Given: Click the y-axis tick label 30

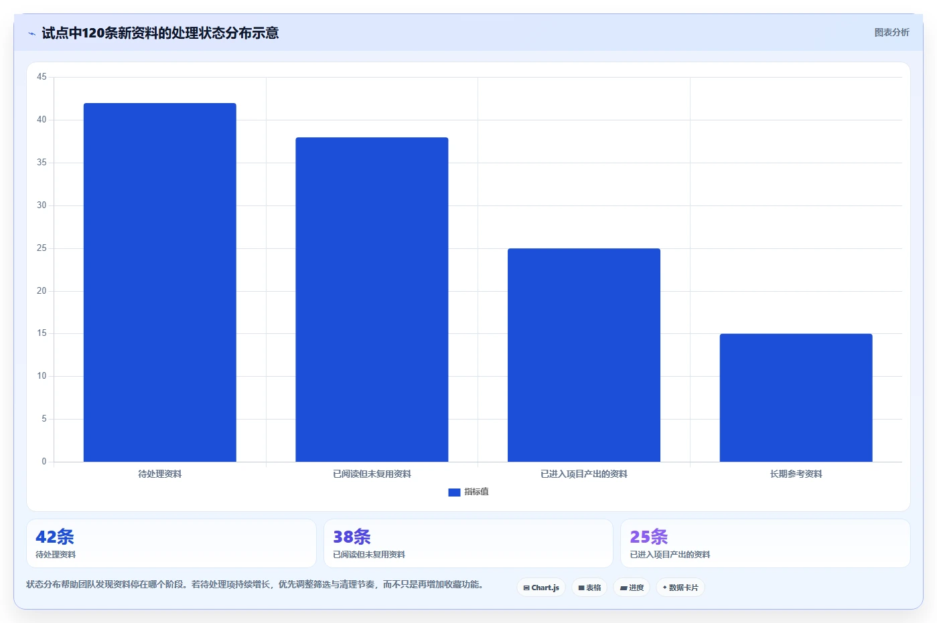Looking at the screenshot, I should (x=42, y=205).
